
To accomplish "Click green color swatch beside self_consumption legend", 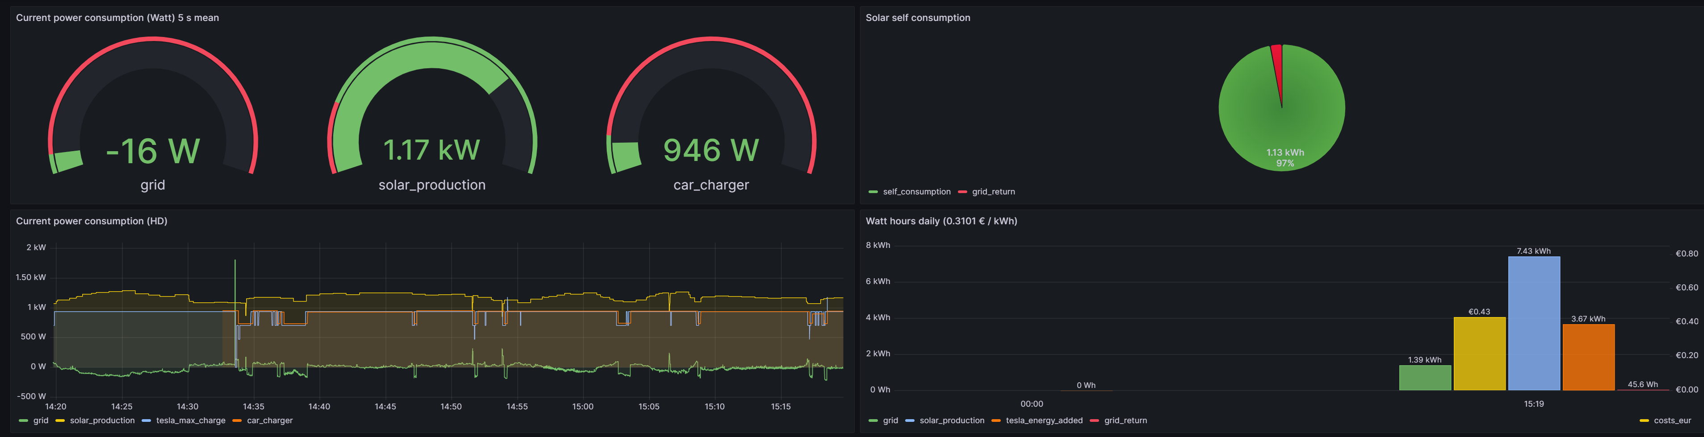I will coord(873,192).
